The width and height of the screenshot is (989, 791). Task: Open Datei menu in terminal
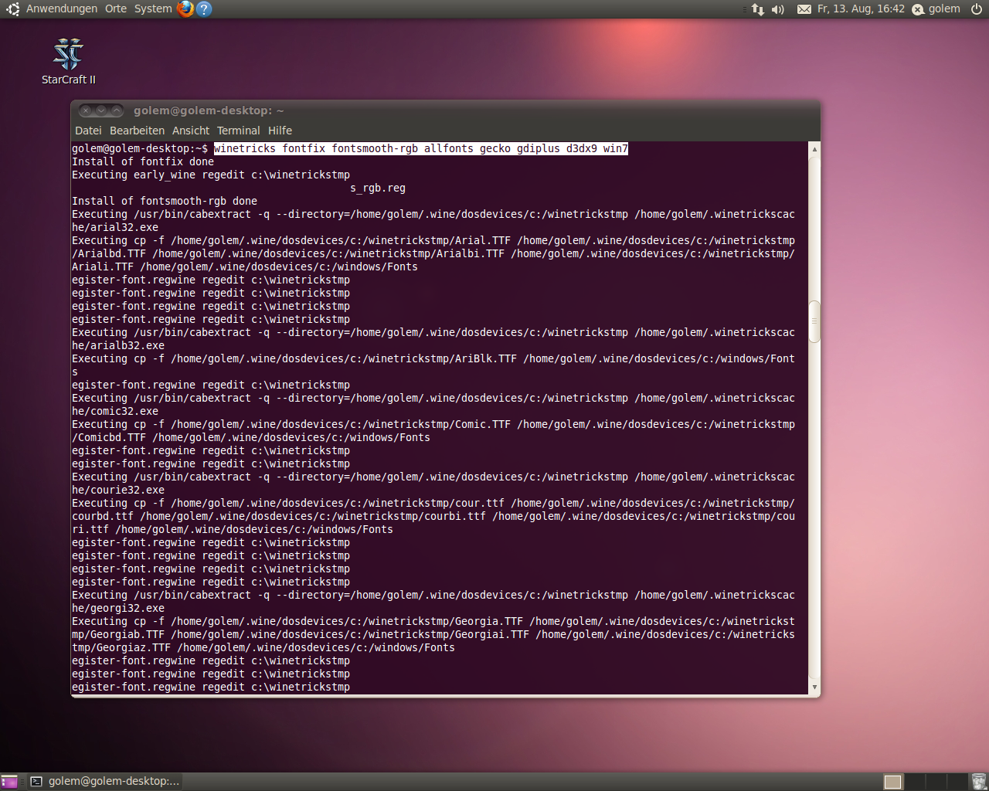pyautogui.click(x=88, y=131)
